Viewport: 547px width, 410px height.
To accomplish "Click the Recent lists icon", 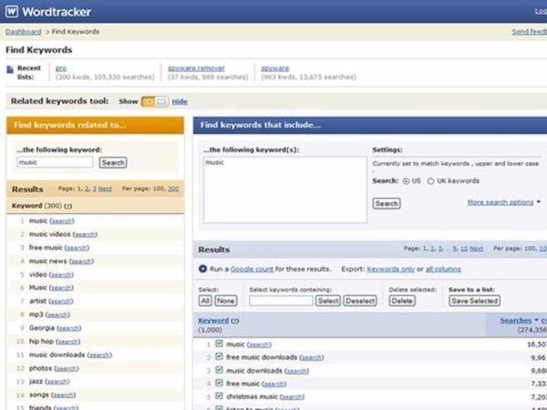I will coord(10,69).
